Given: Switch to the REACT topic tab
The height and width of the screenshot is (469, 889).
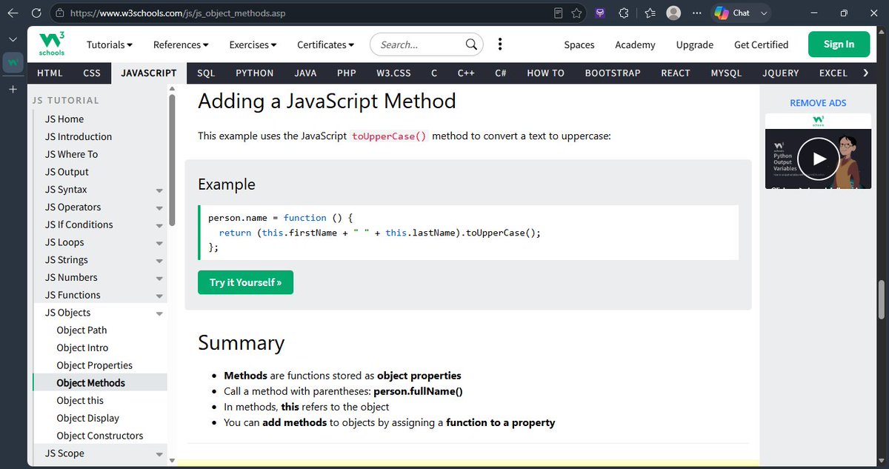Looking at the screenshot, I should point(676,73).
